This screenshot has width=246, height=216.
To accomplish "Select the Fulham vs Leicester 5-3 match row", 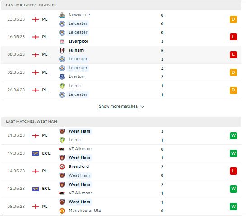I will 121,55.
